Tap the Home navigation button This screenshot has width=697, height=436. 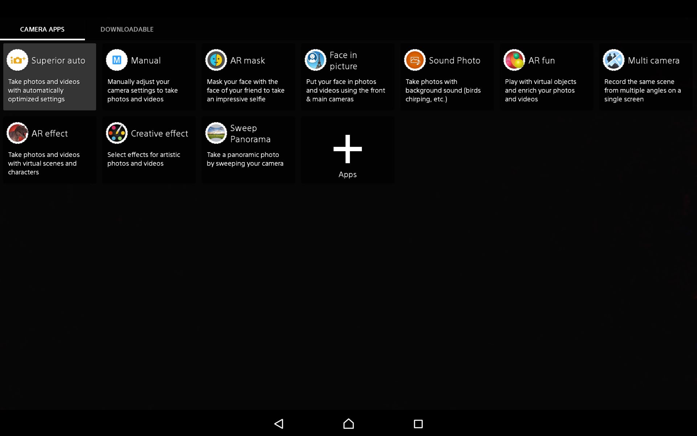coord(348,424)
